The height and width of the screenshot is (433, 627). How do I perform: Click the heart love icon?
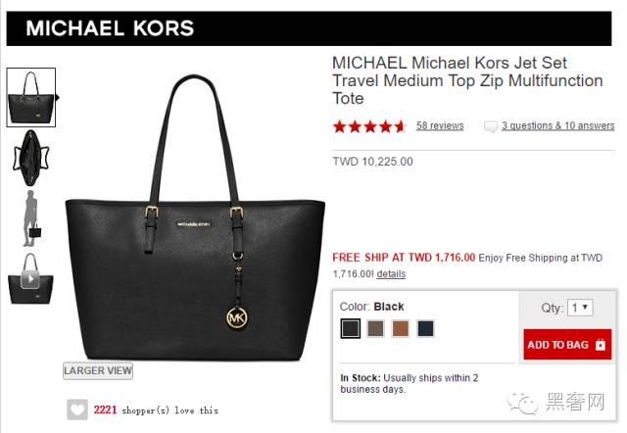tap(77, 409)
